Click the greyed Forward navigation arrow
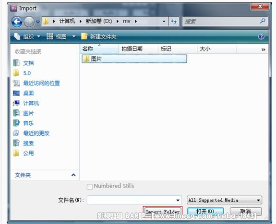Image resolution: width=276 pixels, height=224 pixels. pyautogui.click(x=29, y=22)
